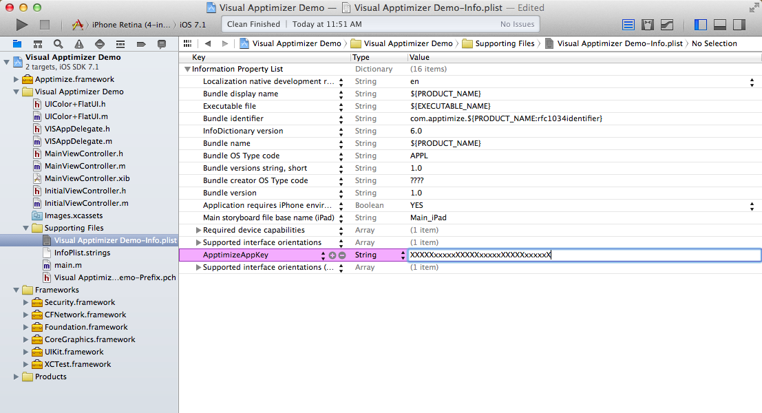Open the YES value popup for iPhone environment
The height and width of the screenshot is (413, 762).
(752, 206)
